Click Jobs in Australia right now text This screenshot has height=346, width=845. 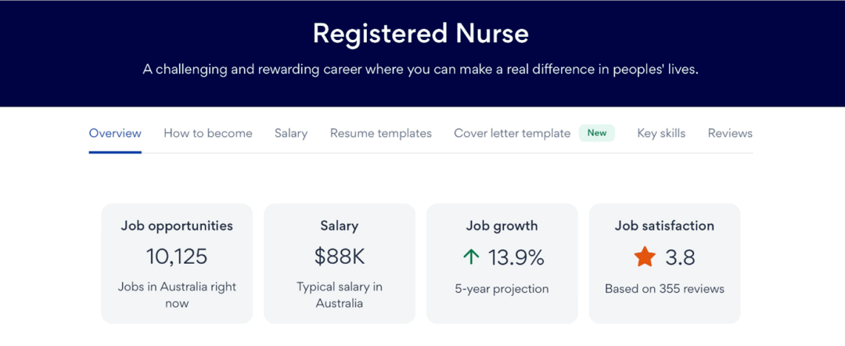point(177,295)
